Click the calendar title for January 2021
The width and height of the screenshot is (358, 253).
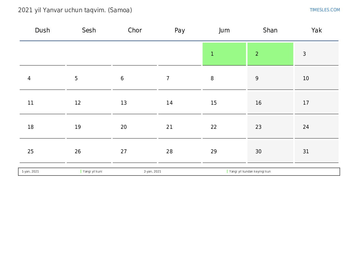(x=75, y=10)
